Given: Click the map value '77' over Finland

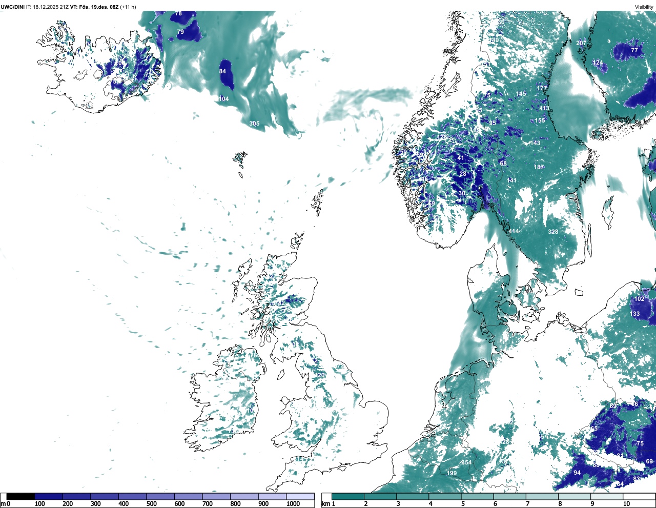Looking at the screenshot, I should (634, 50).
